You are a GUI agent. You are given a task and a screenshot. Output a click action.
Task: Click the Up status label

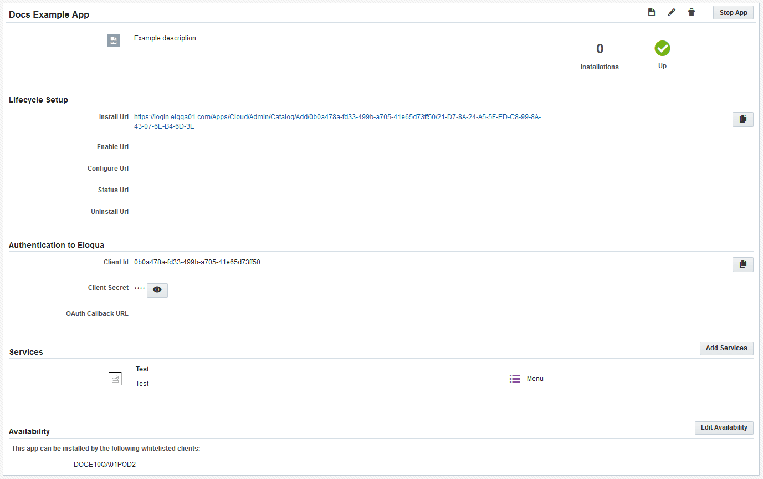[662, 66]
